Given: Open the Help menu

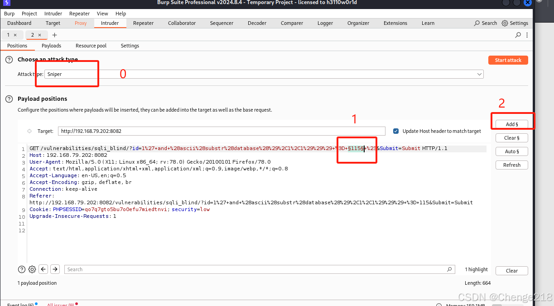Looking at the screenshot, I should 120,14.
